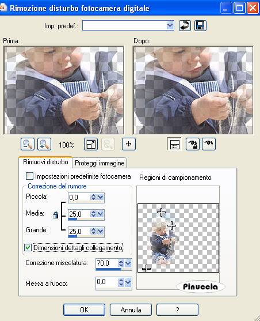Open the Correzione miscelatura dropdown arrow
The height and width of the screenshot is (321, 260).
click(128, 263)
